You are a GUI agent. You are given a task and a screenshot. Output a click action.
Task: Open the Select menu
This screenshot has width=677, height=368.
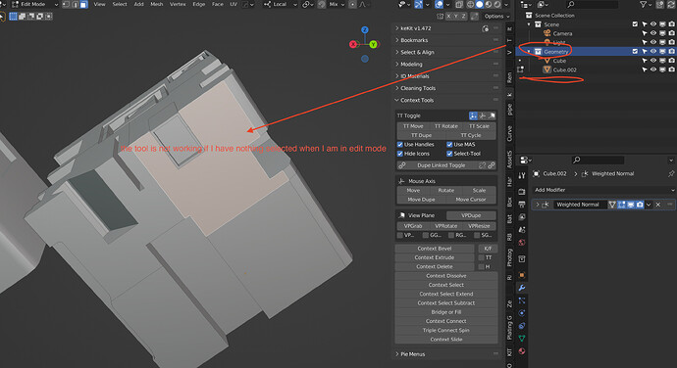pyautogui.click(x=120, y=4)
